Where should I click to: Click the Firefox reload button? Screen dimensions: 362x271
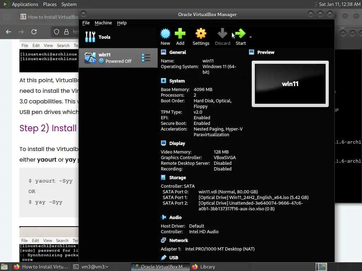[x=34, y=32]
